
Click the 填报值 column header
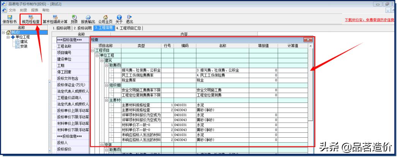(x=263, y=46)
